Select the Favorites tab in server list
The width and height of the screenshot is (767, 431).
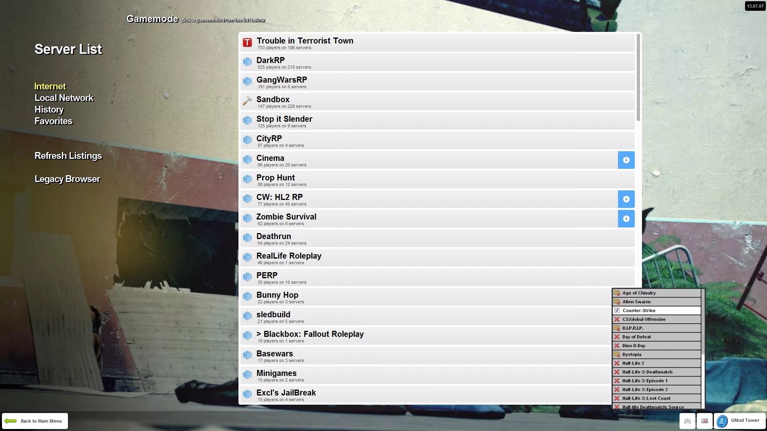53,121
